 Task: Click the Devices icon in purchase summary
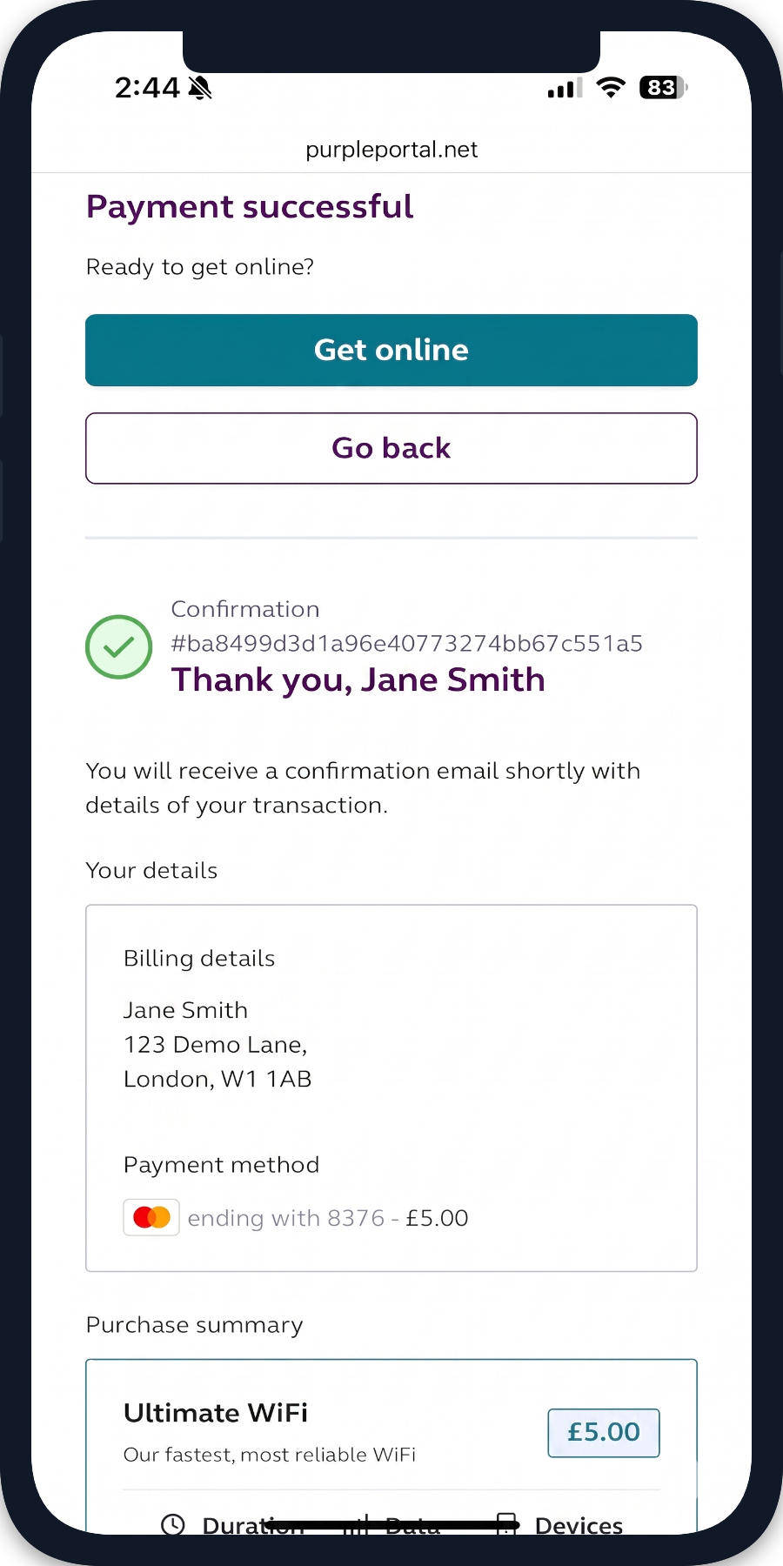tap(506, 1523)
